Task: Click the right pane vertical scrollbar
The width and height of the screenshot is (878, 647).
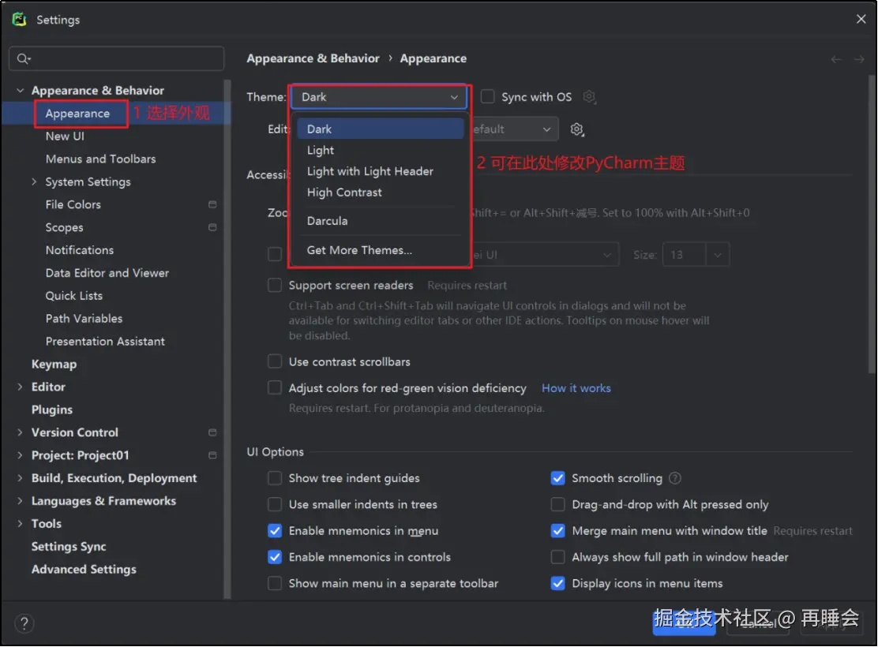Action: (x=871, y=224)
